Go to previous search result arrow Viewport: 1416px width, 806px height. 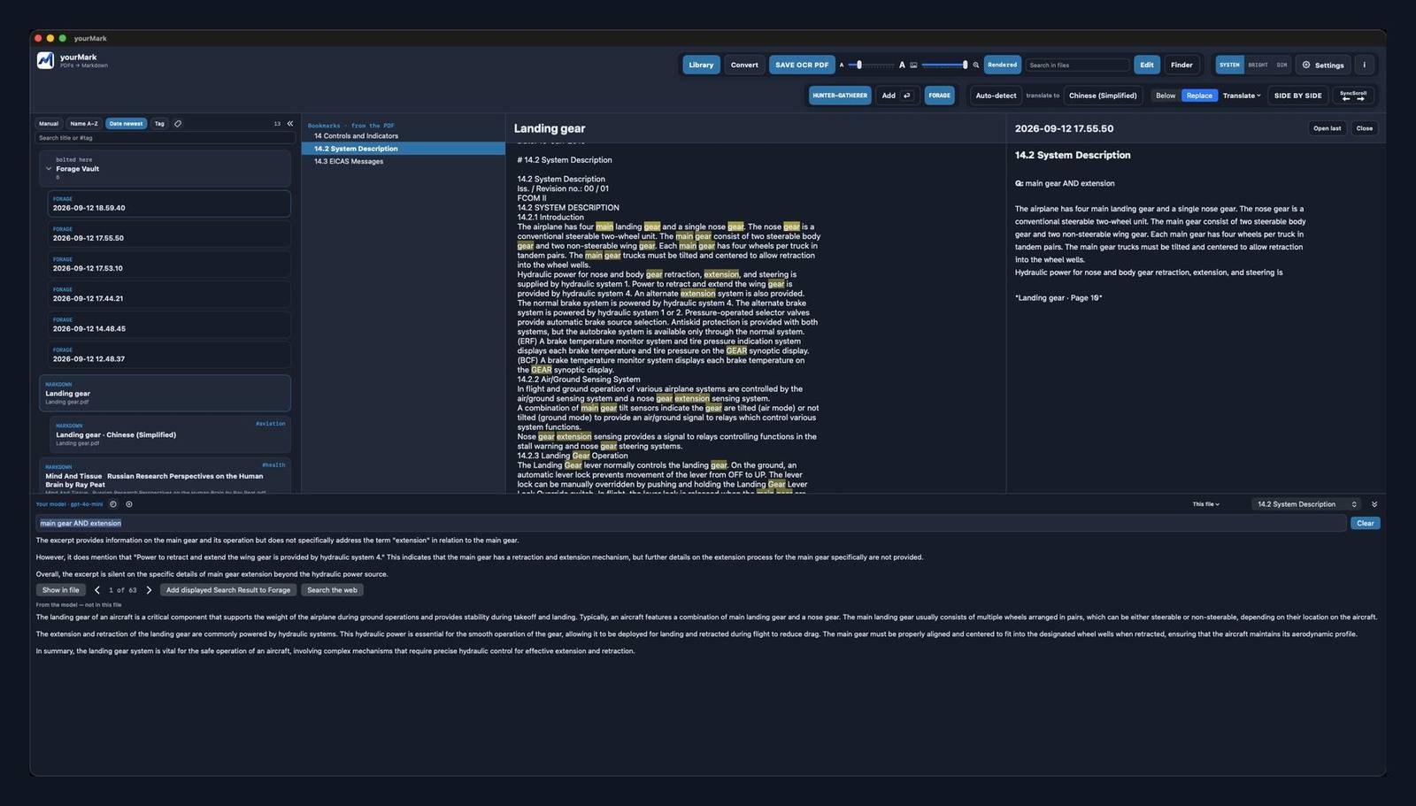click(x=97, y=590)
